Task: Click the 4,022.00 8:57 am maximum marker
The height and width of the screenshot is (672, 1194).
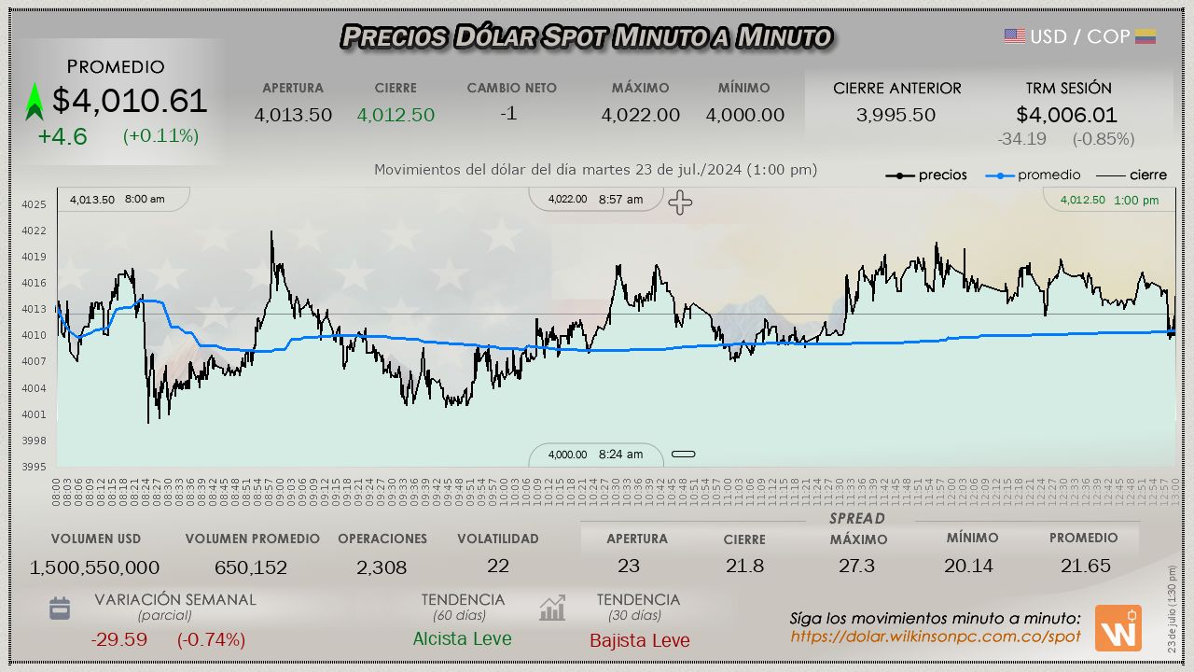Action: 595,200
